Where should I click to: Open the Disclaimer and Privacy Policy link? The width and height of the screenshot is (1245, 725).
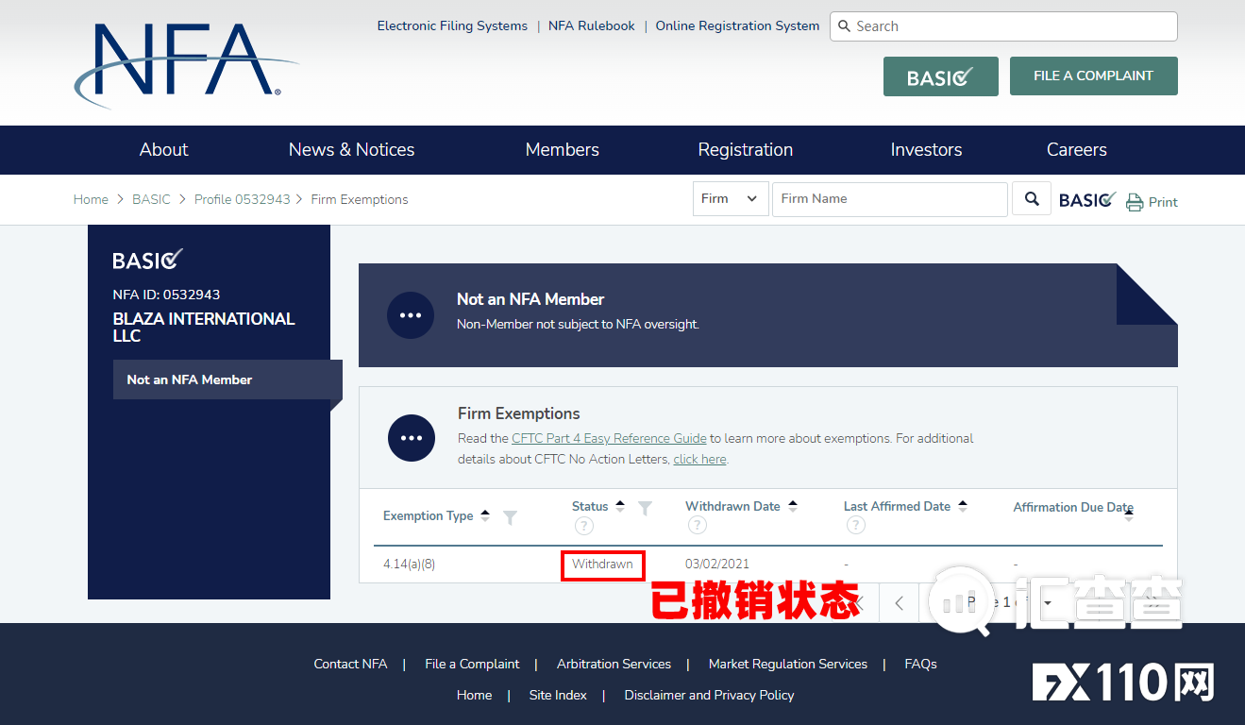pyautogui.click(x=709, y=695)
